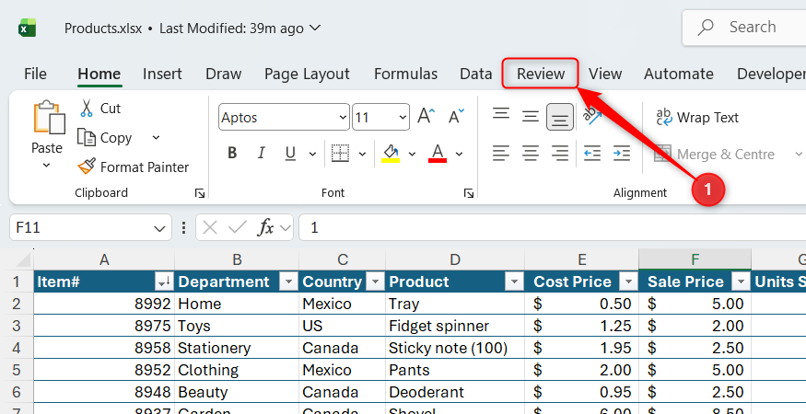The image size is (806, 414).
Task: Toggle italic formatting
Action: click(x=261, y=153)
